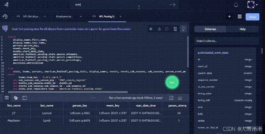
Task: Click the app logo icon at top left
Action: [x=6, y=5]
